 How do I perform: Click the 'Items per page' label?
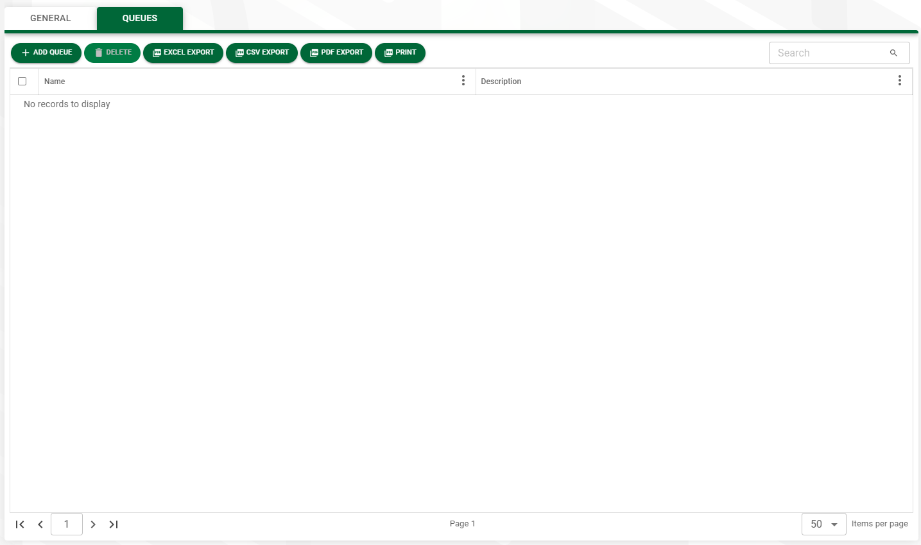[880, 524]
